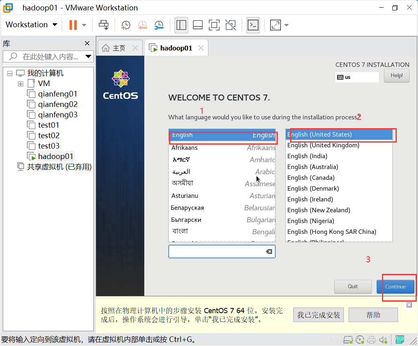The image size is (418, 346).
Task: Select English (Hong Kong SAR China) locale
Action: pyautogui.click(x=339, y=232)
